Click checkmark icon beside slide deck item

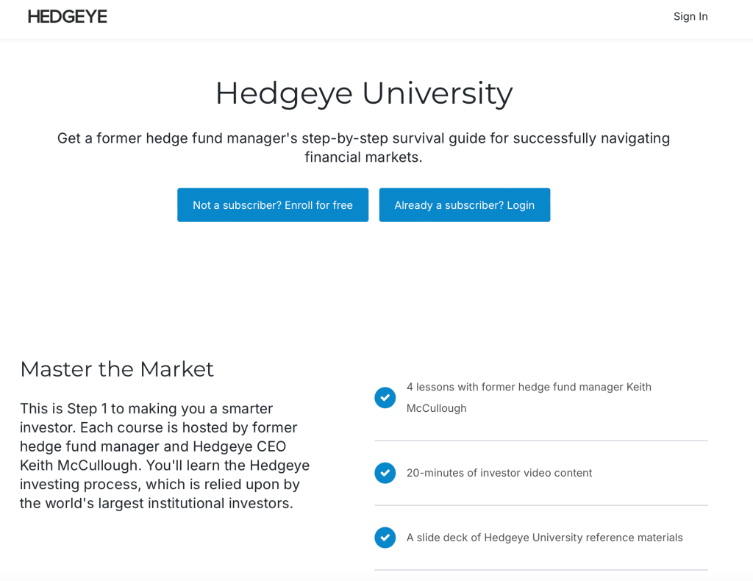tap(385, 538)
